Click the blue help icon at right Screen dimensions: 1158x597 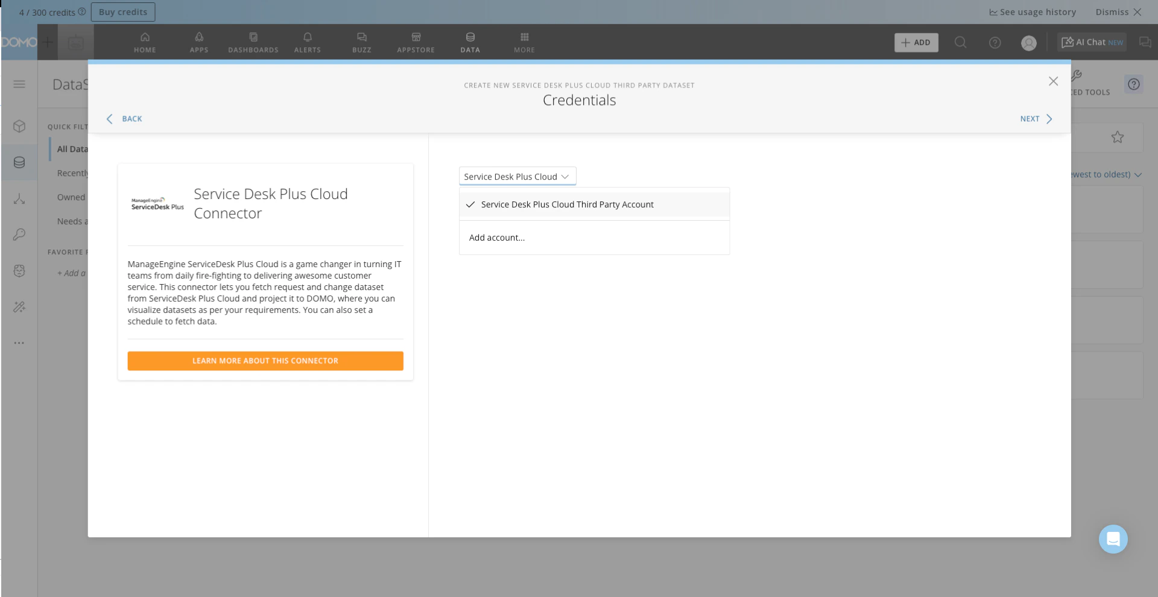[1134, 84]
